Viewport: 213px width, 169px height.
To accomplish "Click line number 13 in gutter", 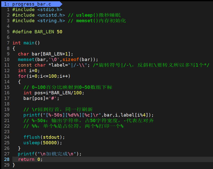I will (7, 76).
